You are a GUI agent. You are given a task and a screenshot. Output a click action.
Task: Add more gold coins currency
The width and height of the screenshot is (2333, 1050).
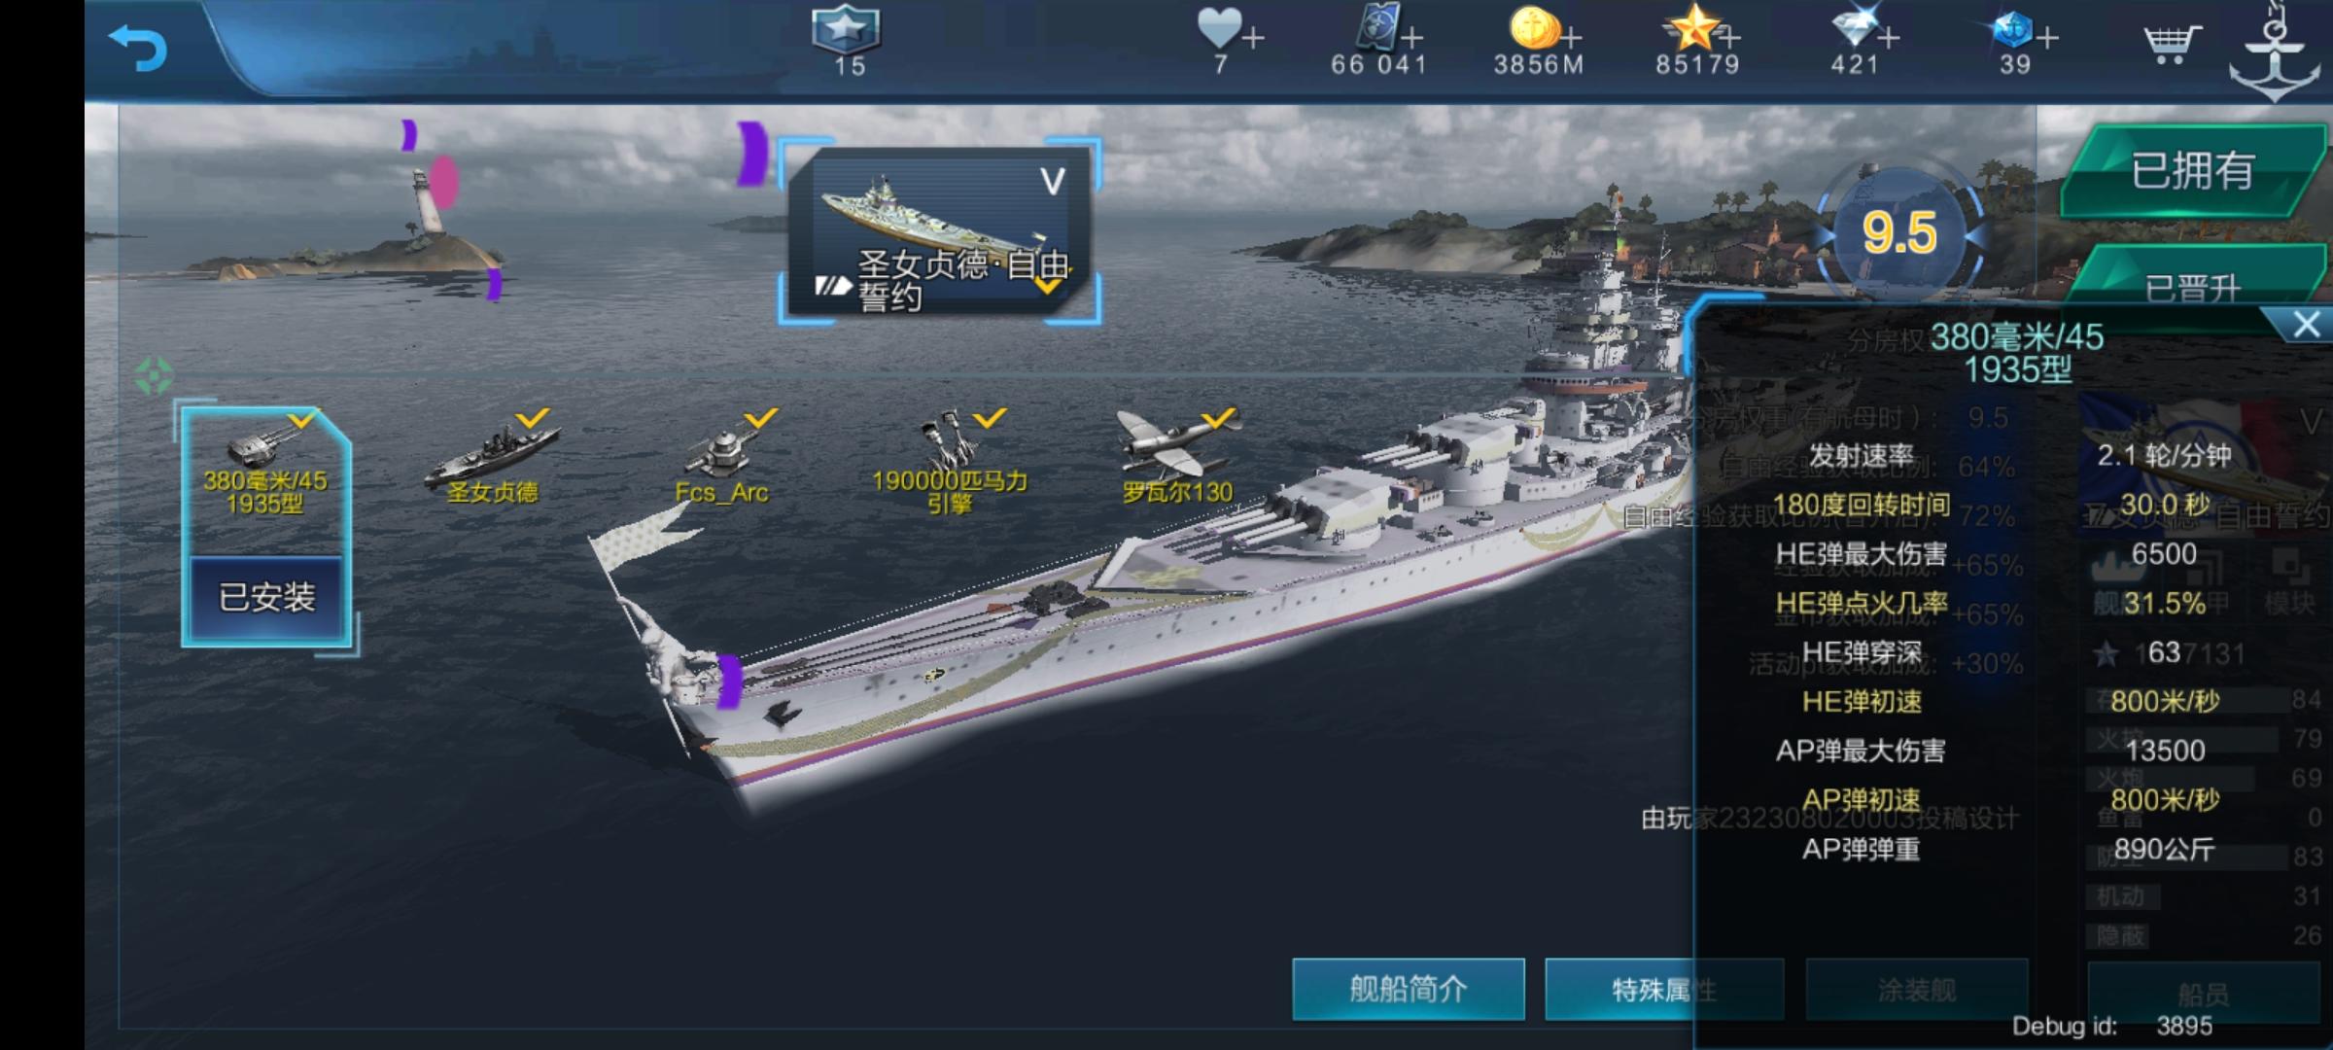point(1572,37)
